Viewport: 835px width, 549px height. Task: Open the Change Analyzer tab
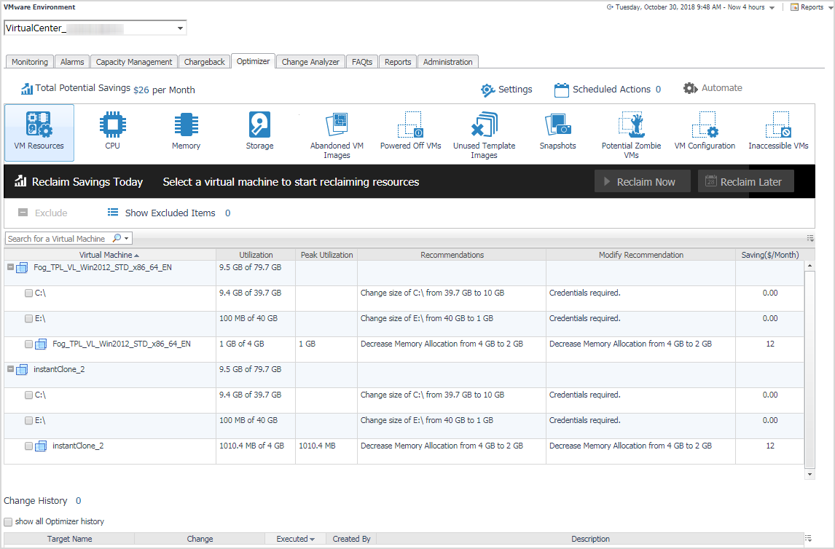click(310, 62)
